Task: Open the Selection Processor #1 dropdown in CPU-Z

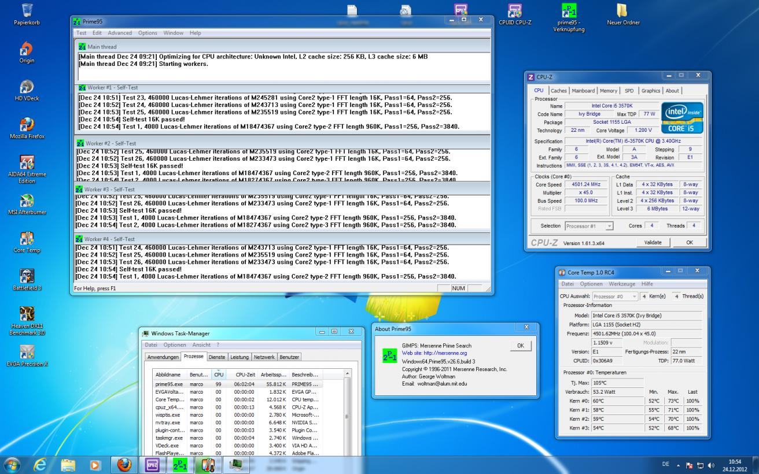Action: coord(588,226)
